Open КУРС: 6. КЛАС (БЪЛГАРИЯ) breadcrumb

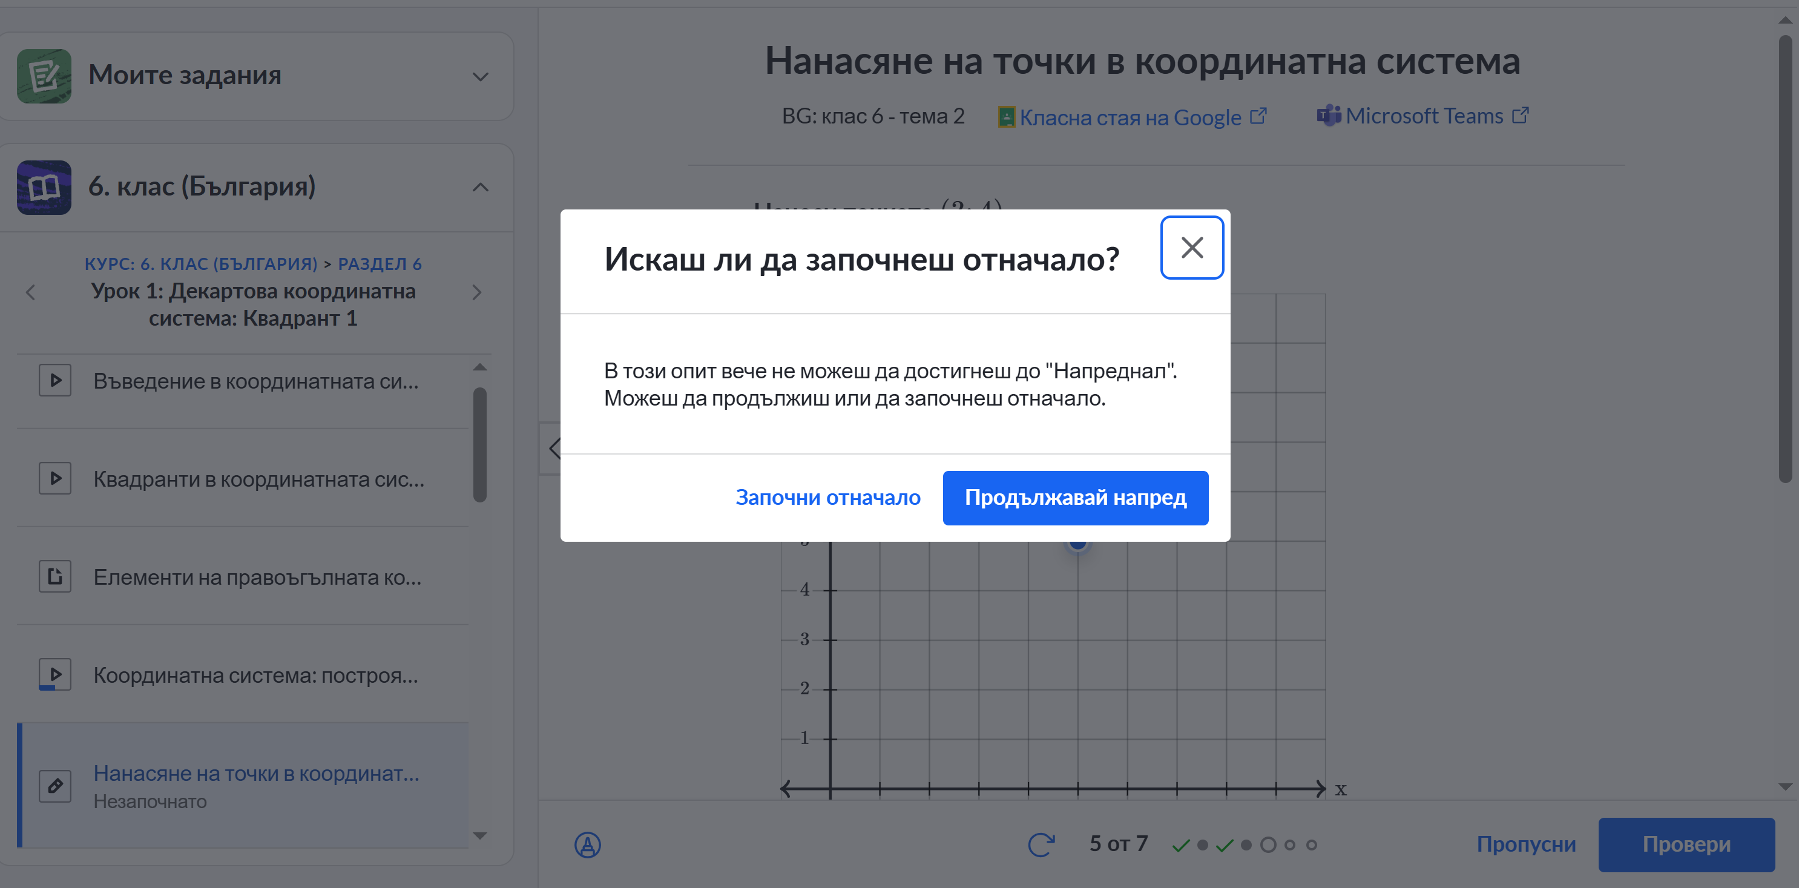[x=201, y=264]
